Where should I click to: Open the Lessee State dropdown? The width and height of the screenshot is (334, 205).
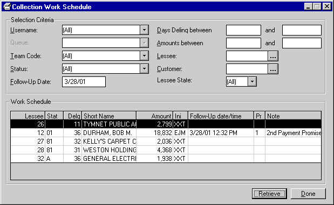tap(252, 82)
